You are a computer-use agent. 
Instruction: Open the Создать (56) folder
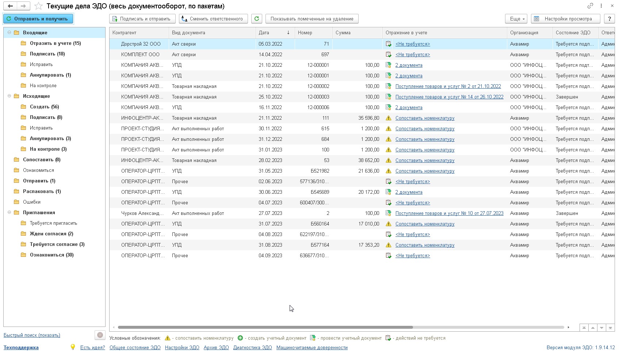pos(45,107)
